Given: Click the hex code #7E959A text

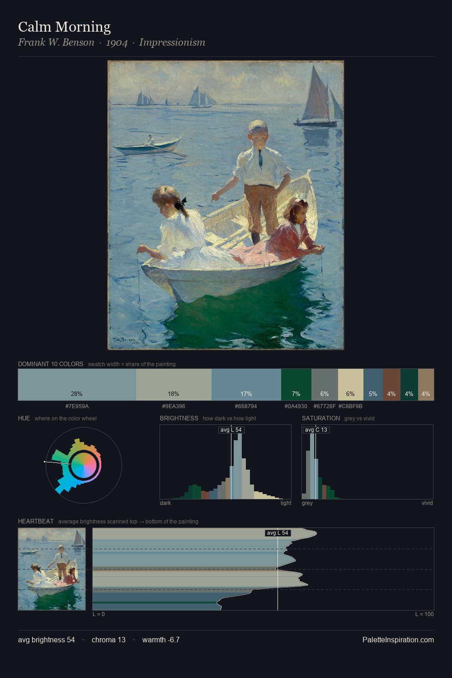Looking at the screenshot, I should pos(77,406).
